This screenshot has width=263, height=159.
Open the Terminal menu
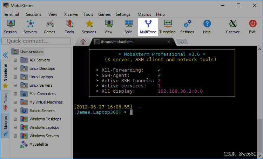[11, 14]
